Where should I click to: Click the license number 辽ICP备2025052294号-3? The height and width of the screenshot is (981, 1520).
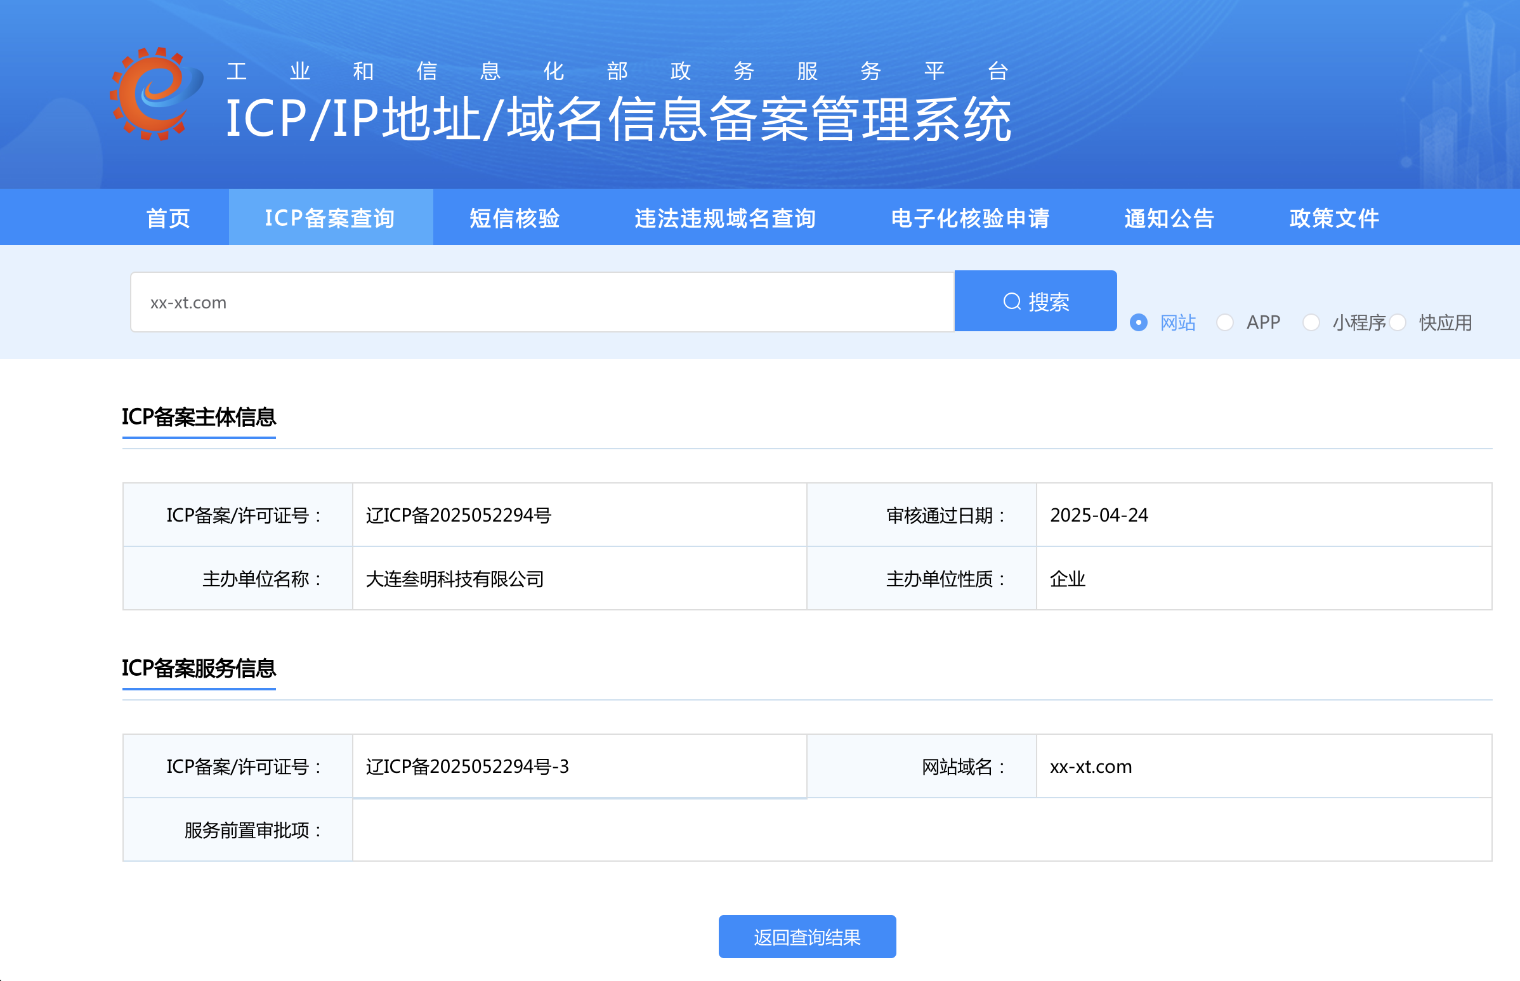468,767
